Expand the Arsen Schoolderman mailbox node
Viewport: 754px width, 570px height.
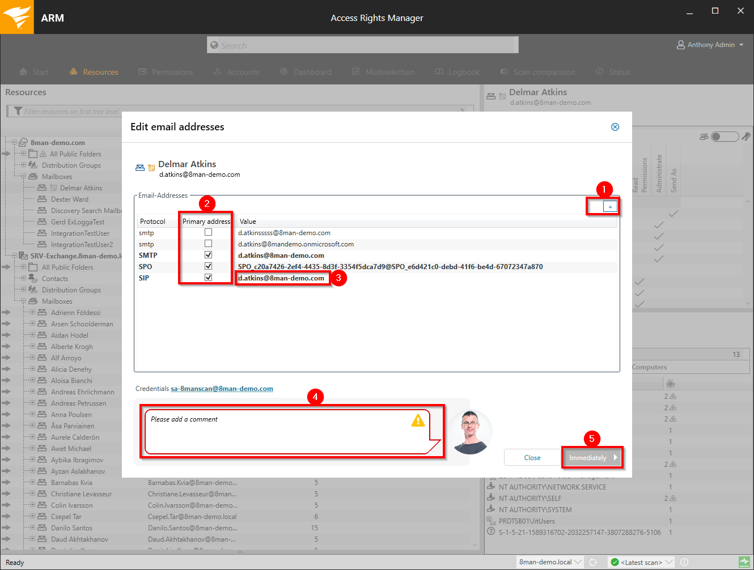pos(32,324)
